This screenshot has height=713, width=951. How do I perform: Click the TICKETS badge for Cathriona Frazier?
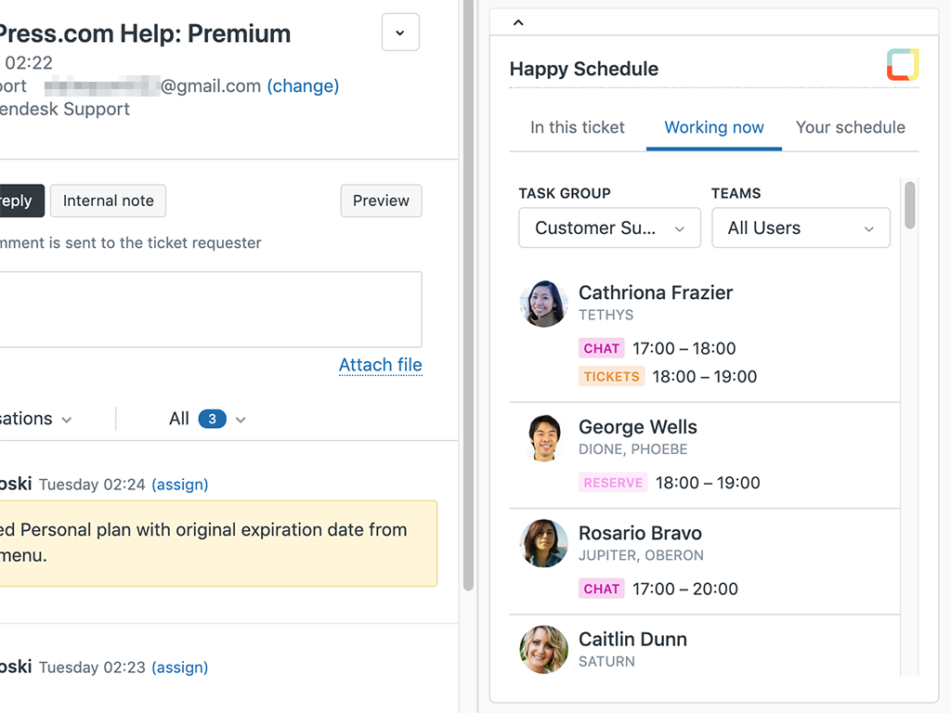click(x=611, y=377)
